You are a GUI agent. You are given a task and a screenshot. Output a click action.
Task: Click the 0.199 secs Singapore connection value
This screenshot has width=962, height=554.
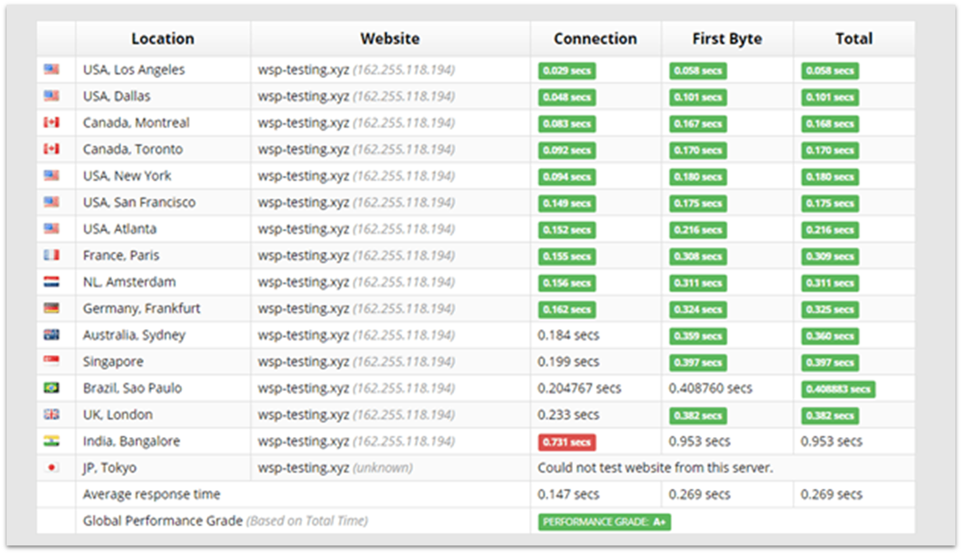[568, 362]
